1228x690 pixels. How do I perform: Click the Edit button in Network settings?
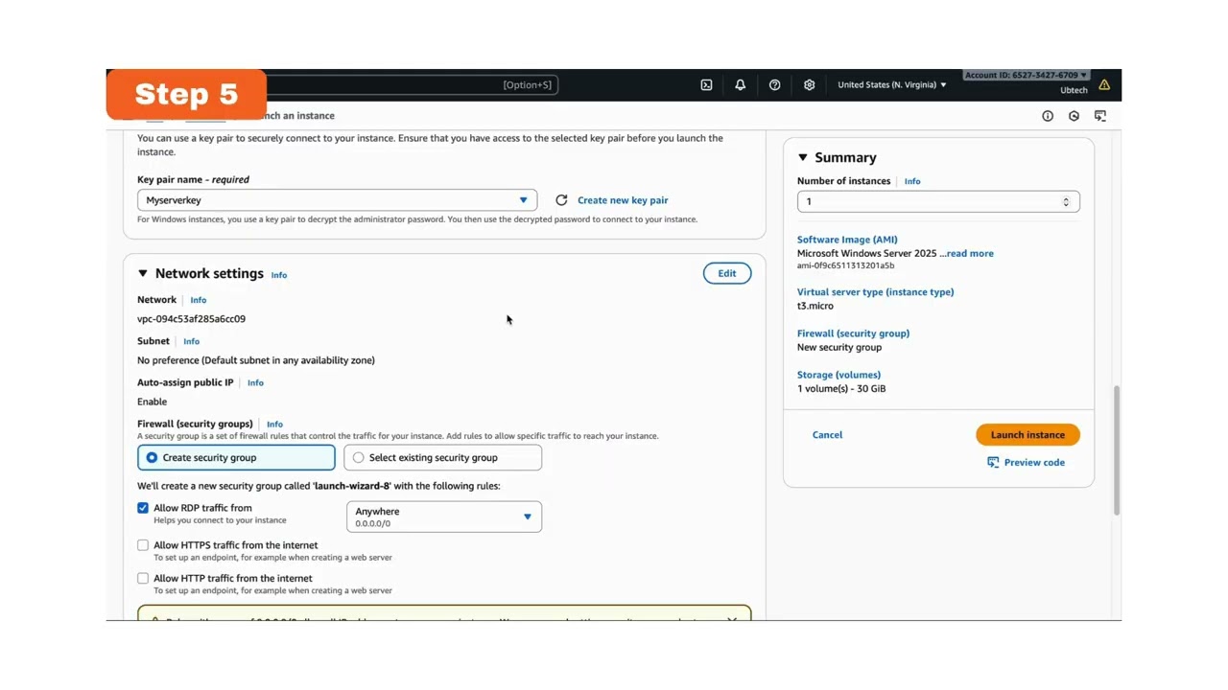click(727, 274)
